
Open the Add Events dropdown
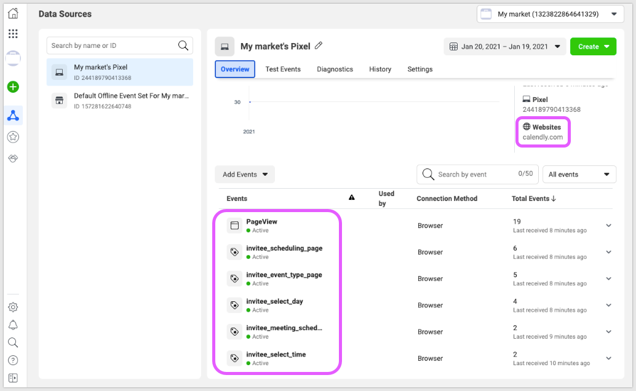pyautogui.click(x=245, y=175)
